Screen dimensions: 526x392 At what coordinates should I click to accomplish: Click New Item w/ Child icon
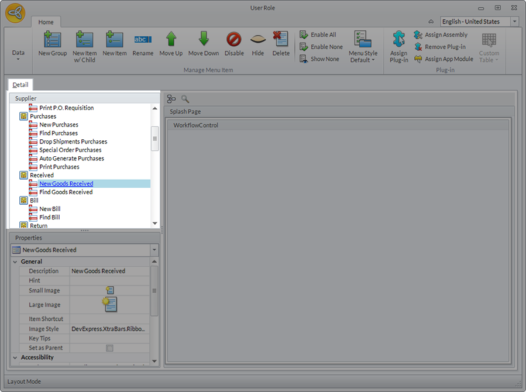pyautogui.click(x=85, y=40)
